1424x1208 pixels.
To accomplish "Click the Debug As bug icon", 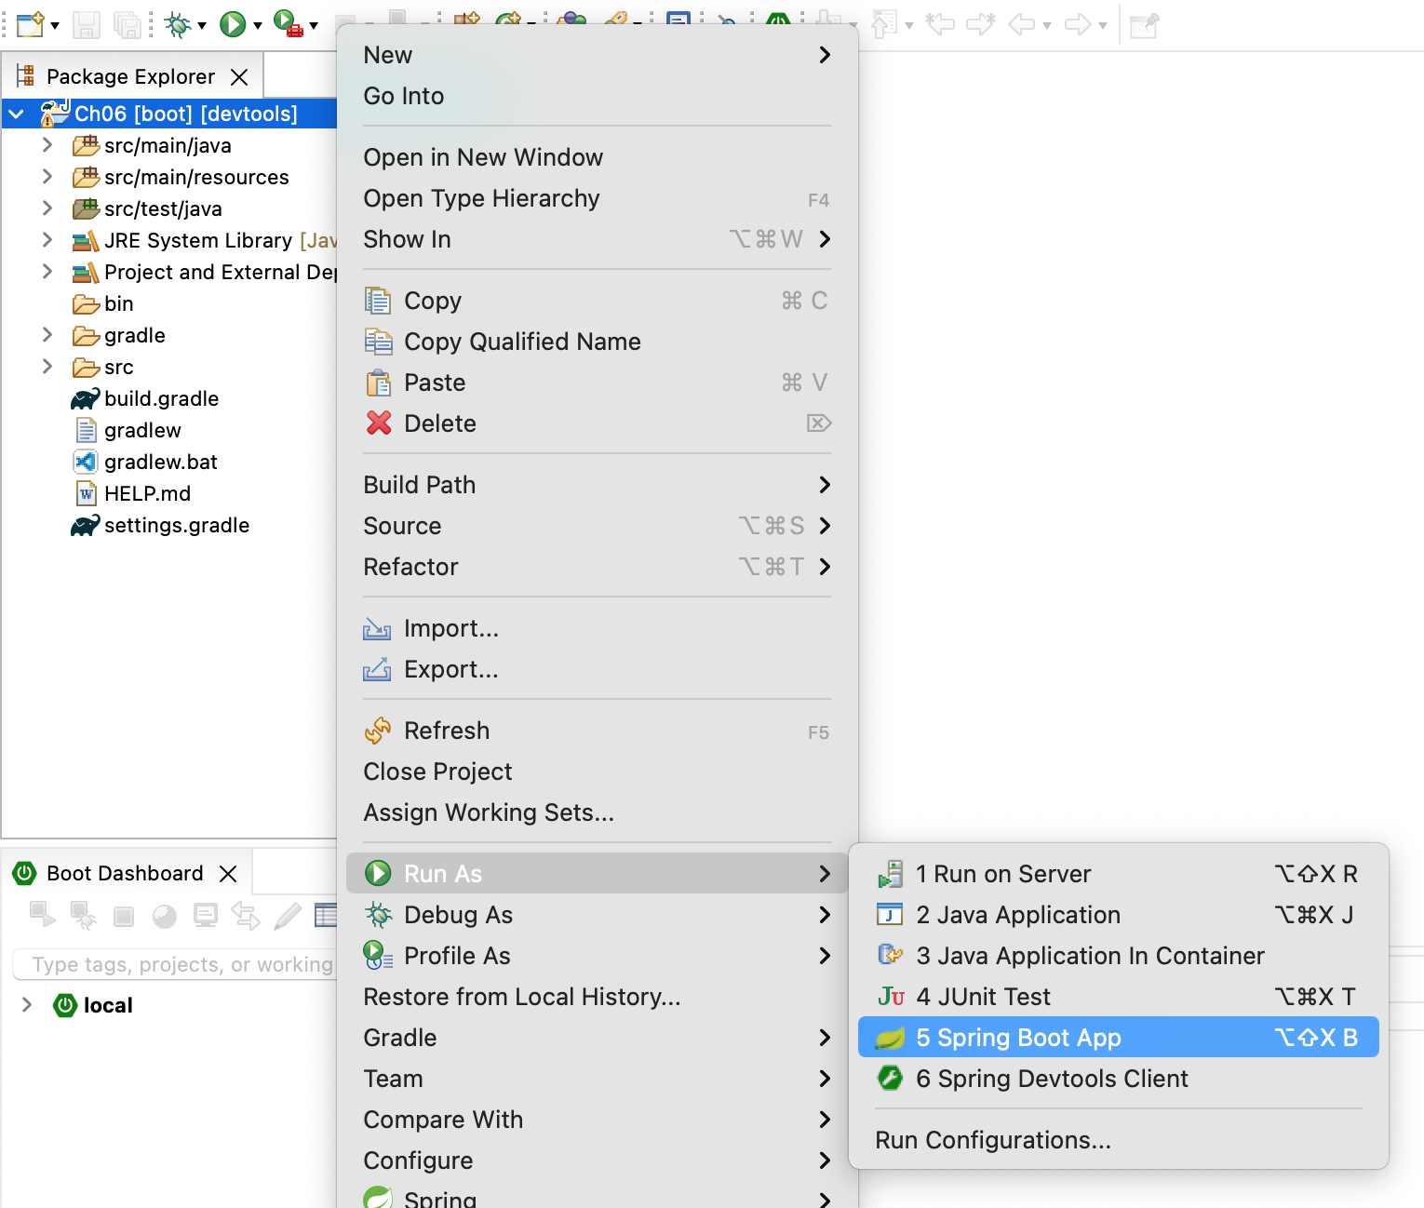I will pyautogui.click(x=378, y=915).
